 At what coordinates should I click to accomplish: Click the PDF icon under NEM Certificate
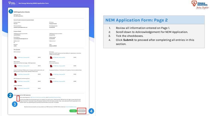(15, 58)
